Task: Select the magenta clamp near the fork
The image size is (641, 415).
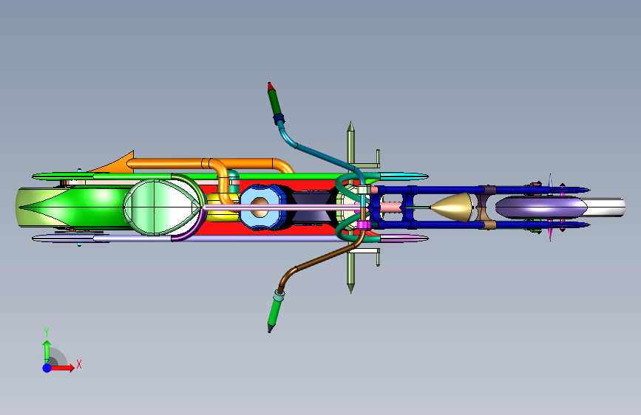Action: (364, 225)
